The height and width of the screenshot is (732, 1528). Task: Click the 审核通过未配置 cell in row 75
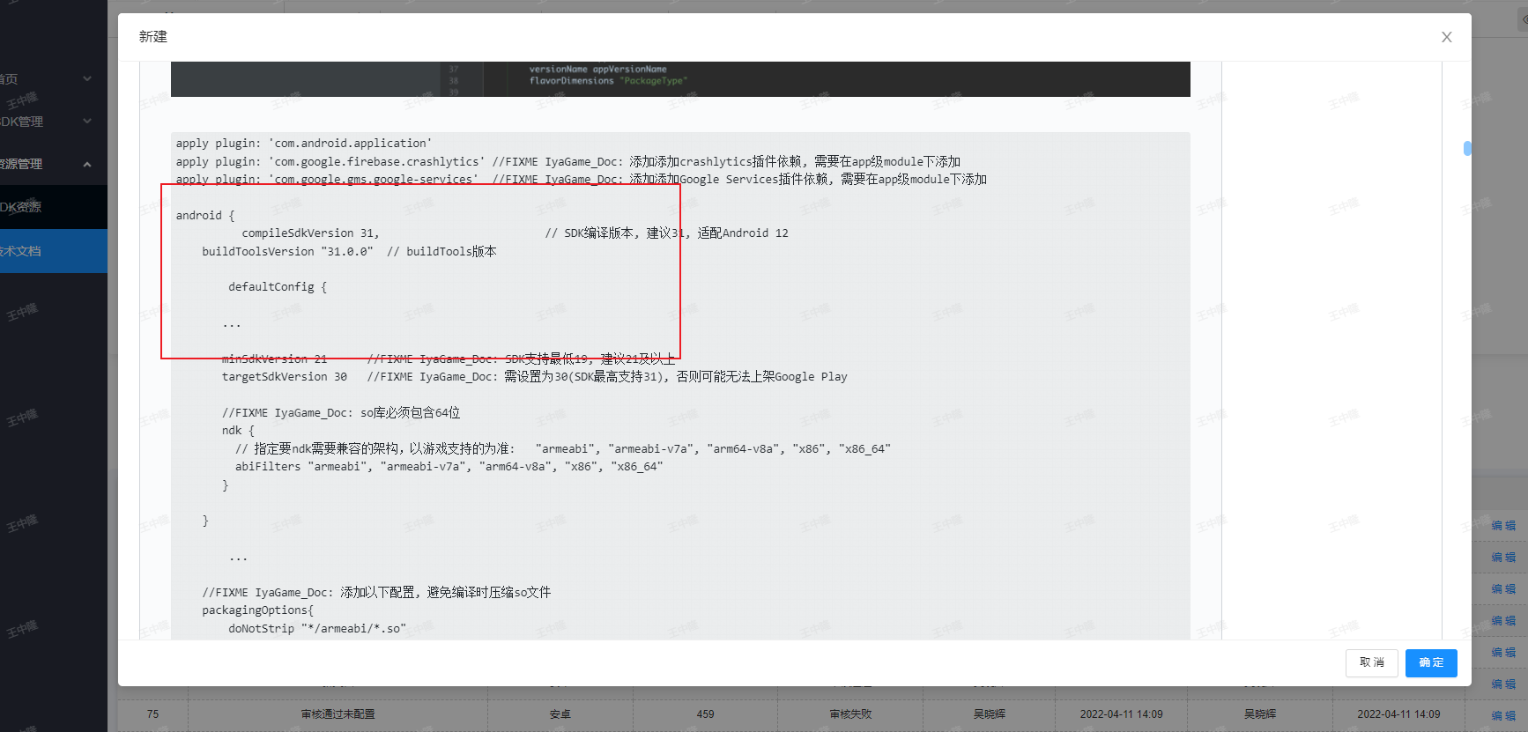(x=337, y=714)
